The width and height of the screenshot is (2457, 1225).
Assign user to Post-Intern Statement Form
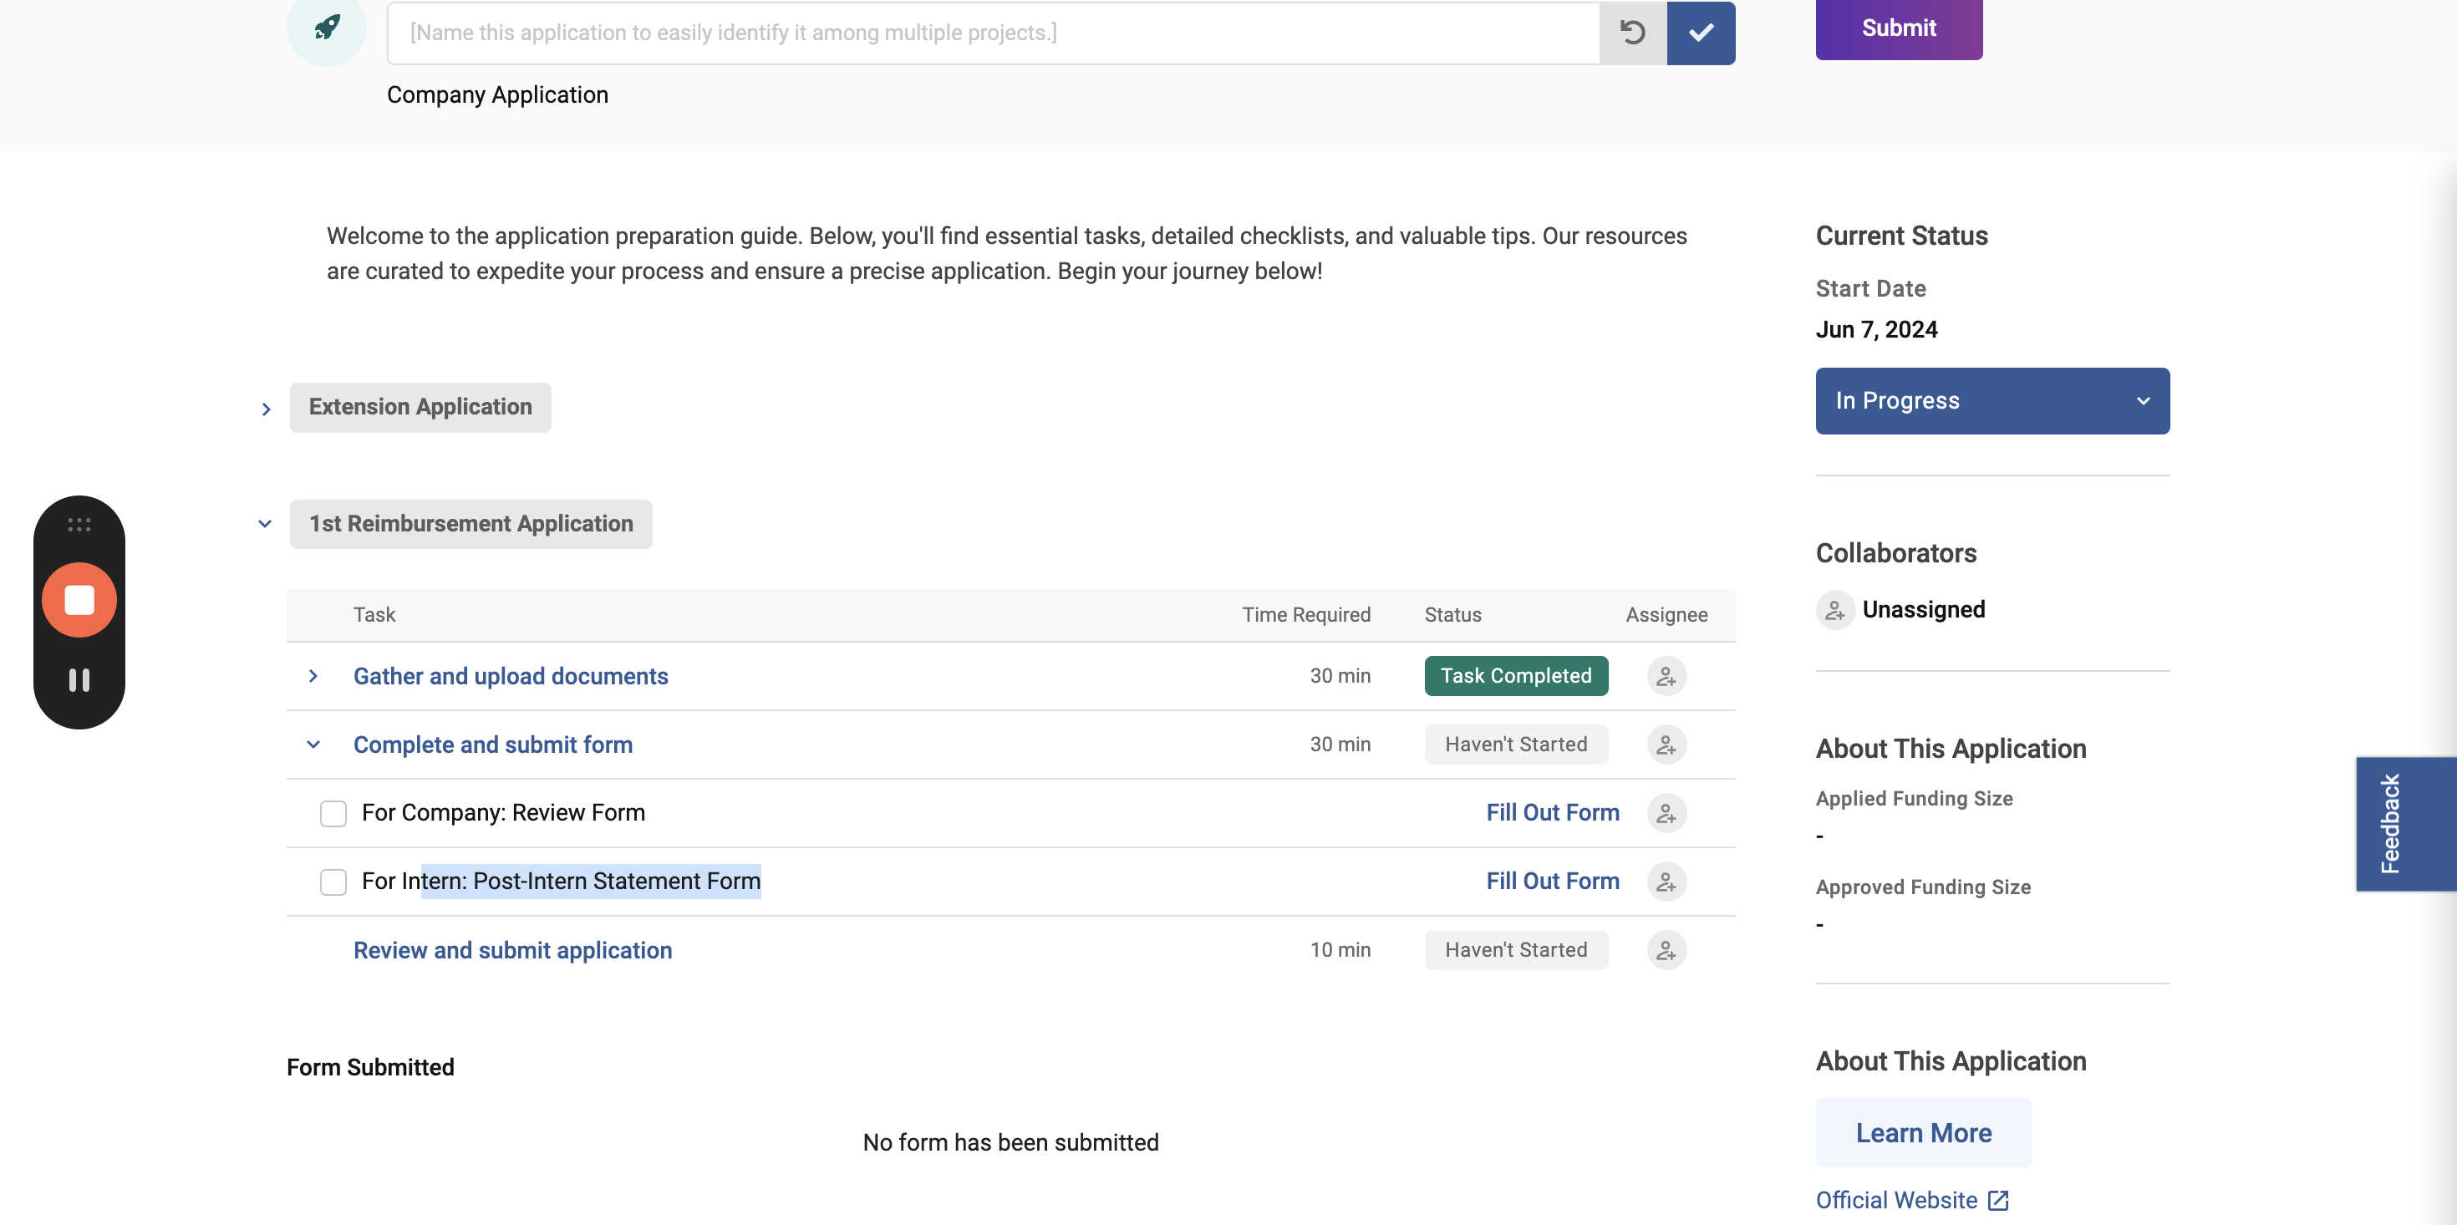click(1666, 882)
